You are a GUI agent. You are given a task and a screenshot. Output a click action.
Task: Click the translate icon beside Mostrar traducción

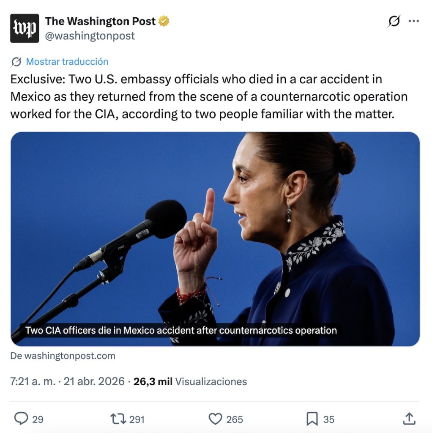click(16, 62)
